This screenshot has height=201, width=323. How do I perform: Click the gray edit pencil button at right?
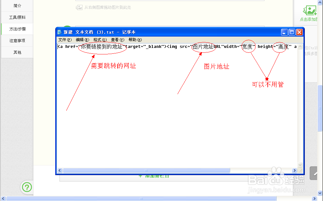click(314, 173)
